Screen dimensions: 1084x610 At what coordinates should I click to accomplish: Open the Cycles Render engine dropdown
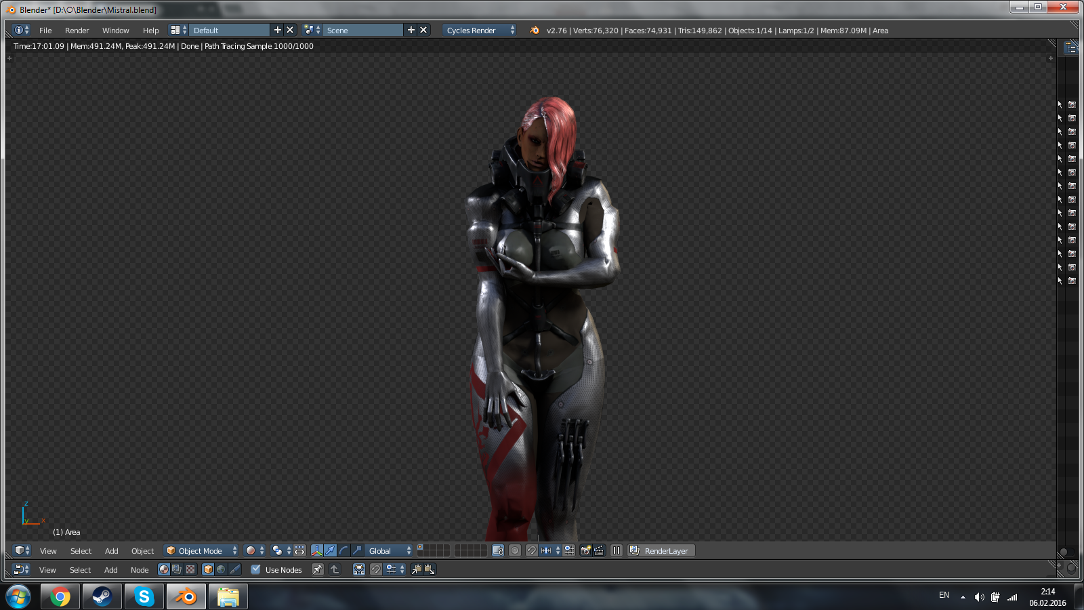[x=480, y=30]
